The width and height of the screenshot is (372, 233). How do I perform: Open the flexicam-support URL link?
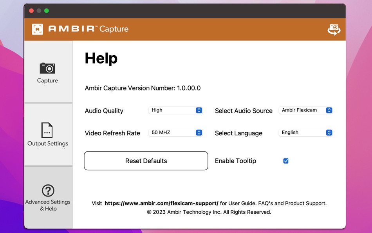[x=161, y=203]
